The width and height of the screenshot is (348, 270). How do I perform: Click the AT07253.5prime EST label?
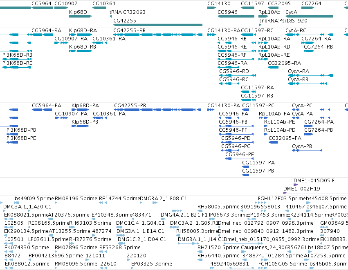pos(324,256)
